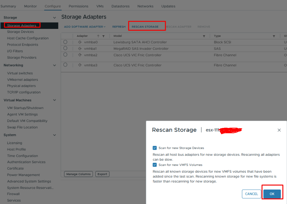The height and width of the screenshot is (204, 287).
Task: Open the ADD SOFTWARE ADAPTER dropdown
Action: pos(85,27)
